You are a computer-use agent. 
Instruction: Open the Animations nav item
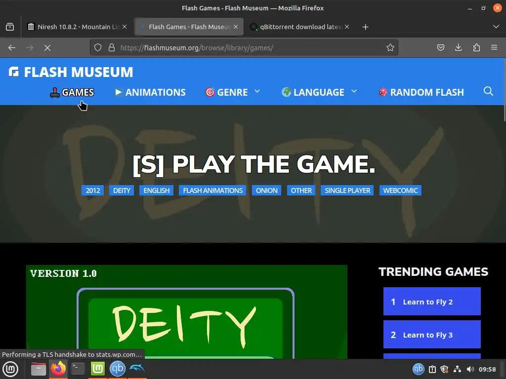150,92
